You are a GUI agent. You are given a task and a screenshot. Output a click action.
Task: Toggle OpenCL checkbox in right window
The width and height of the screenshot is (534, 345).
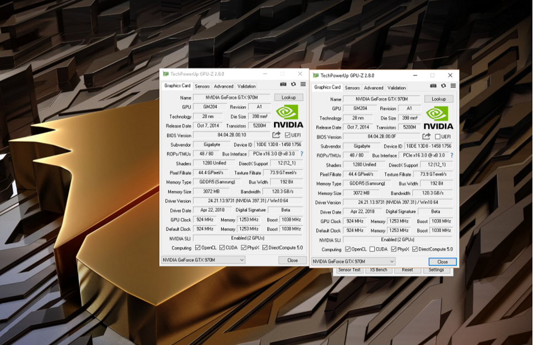(348, 249)
